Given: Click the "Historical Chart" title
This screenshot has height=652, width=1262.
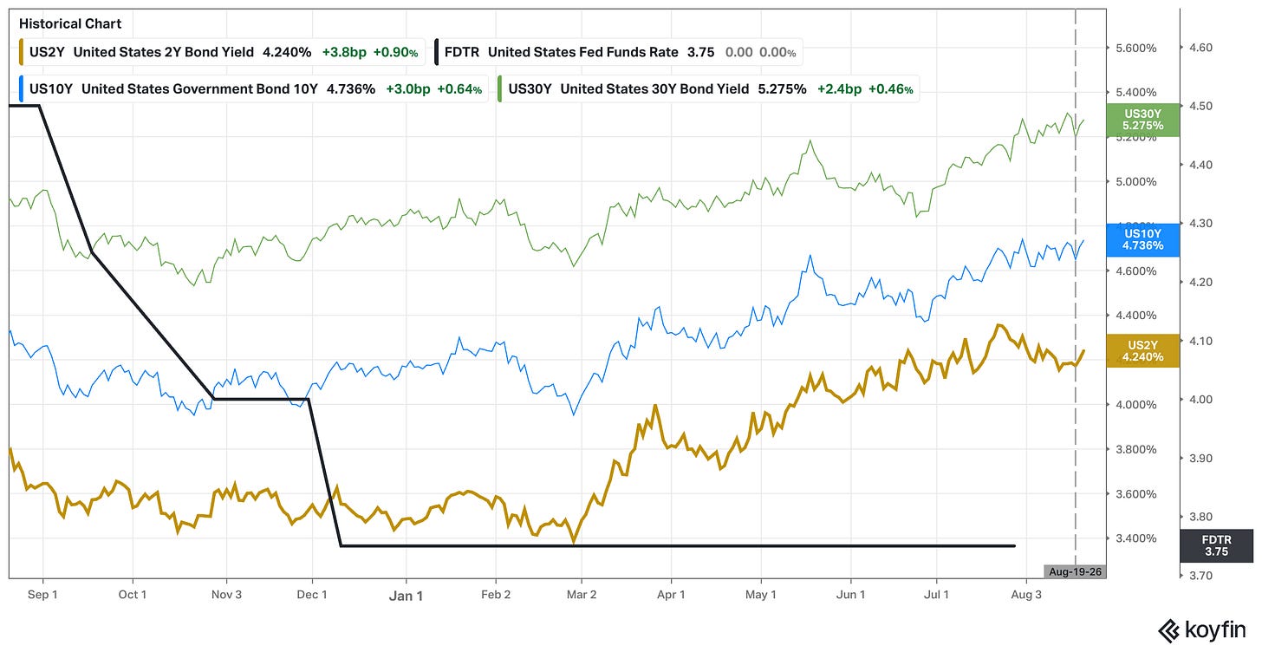Looking at the screenshot, I should click(70, 23).
